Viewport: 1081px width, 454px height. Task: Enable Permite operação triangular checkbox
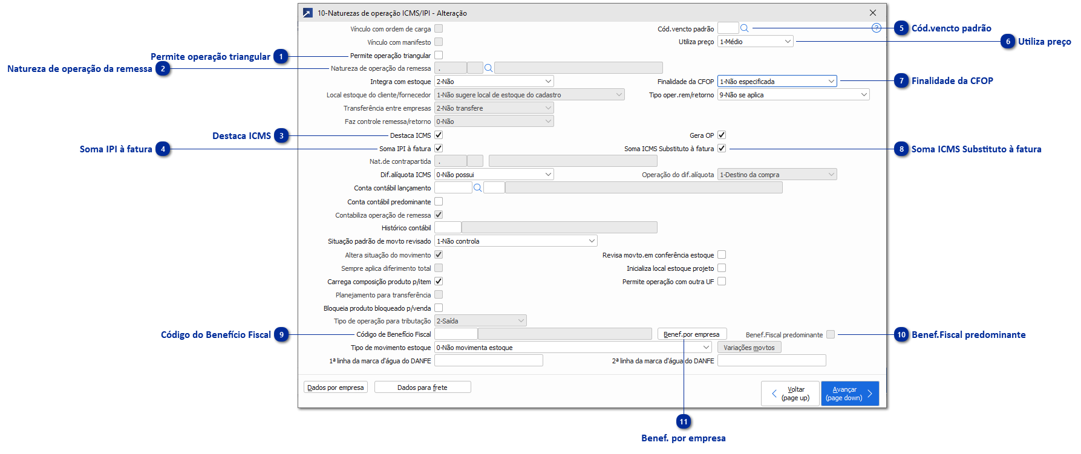tap(439, 56)
